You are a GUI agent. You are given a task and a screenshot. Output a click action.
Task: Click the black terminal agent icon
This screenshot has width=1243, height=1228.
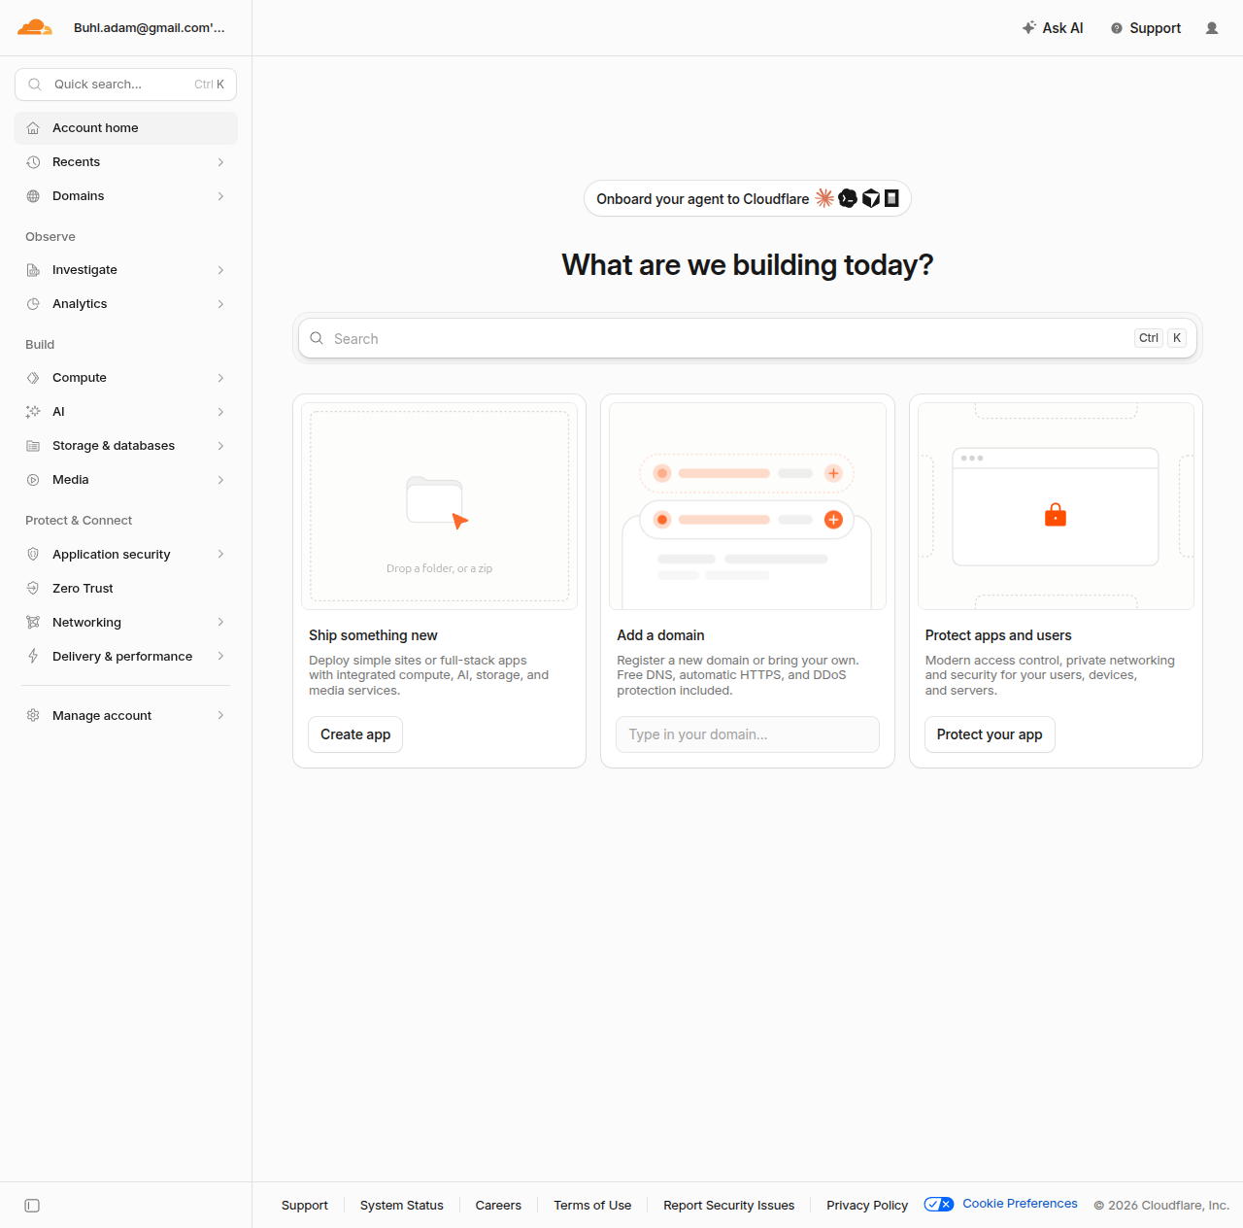tap(848, 198)
